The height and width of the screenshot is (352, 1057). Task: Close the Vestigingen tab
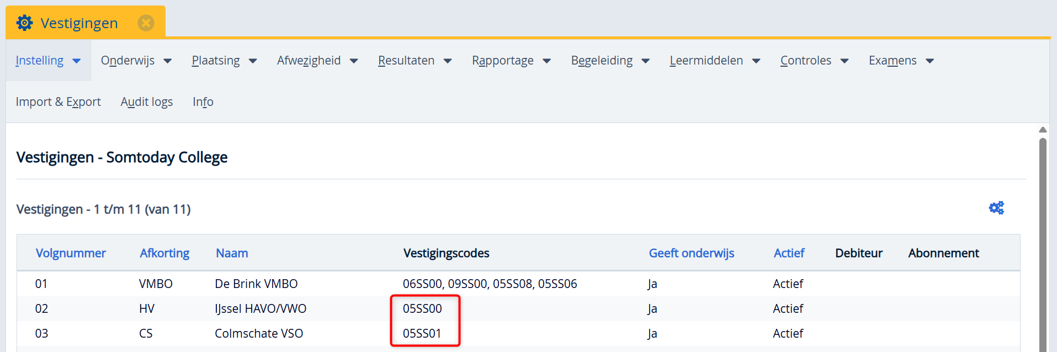coord(146,23)
